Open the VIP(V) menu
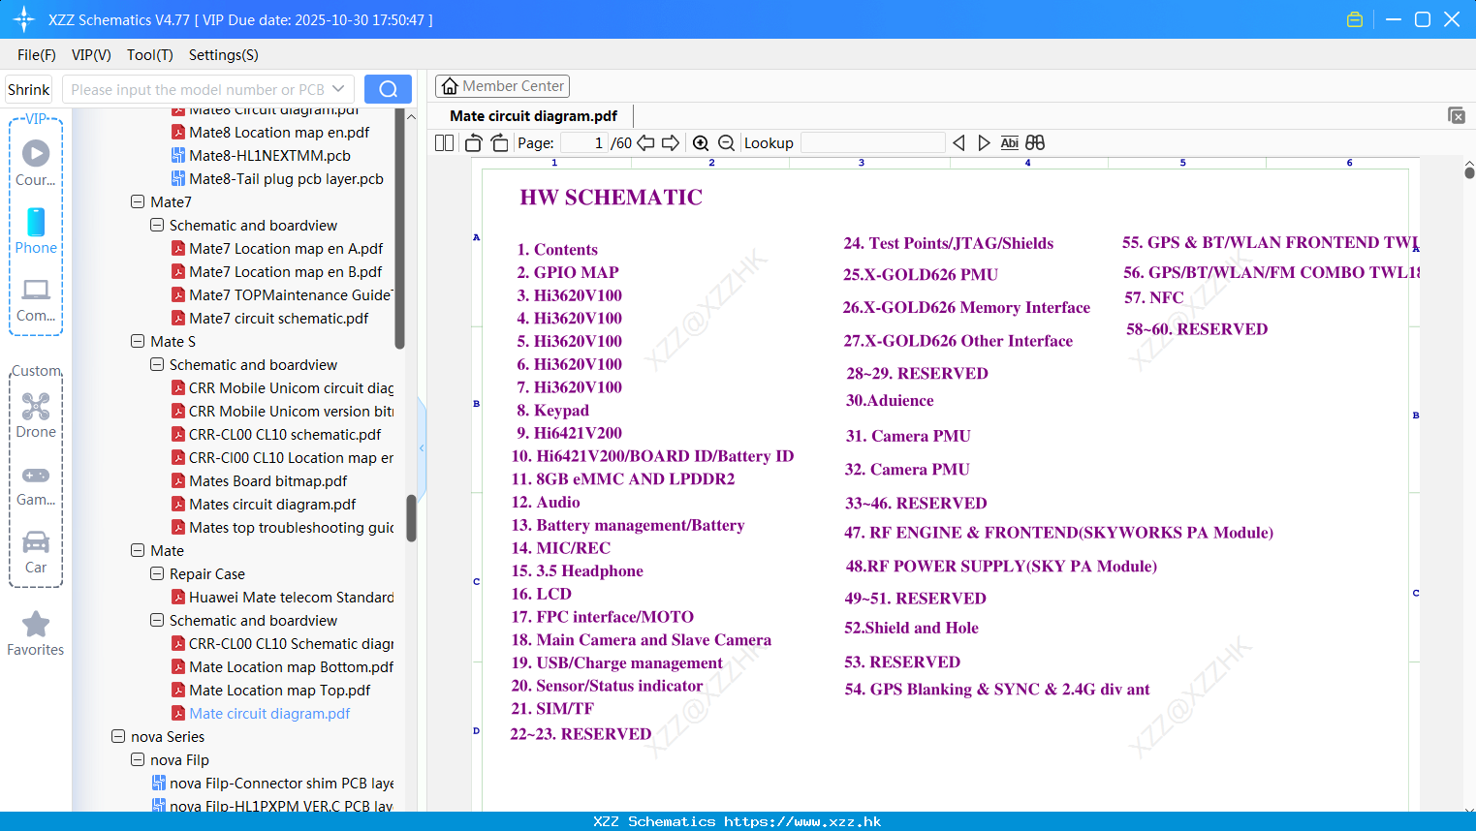 pyautogui.click(x=91, y=55)
